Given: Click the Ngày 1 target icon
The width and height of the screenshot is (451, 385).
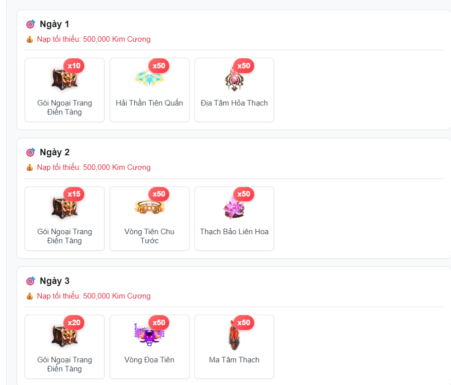Looking at the screenshot, I should pyautogui.click(x=31, y=24).
